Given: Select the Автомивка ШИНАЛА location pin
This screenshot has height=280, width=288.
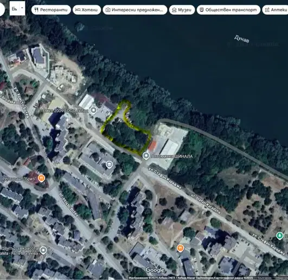Looking at the screenshot, I should point(146,156).
